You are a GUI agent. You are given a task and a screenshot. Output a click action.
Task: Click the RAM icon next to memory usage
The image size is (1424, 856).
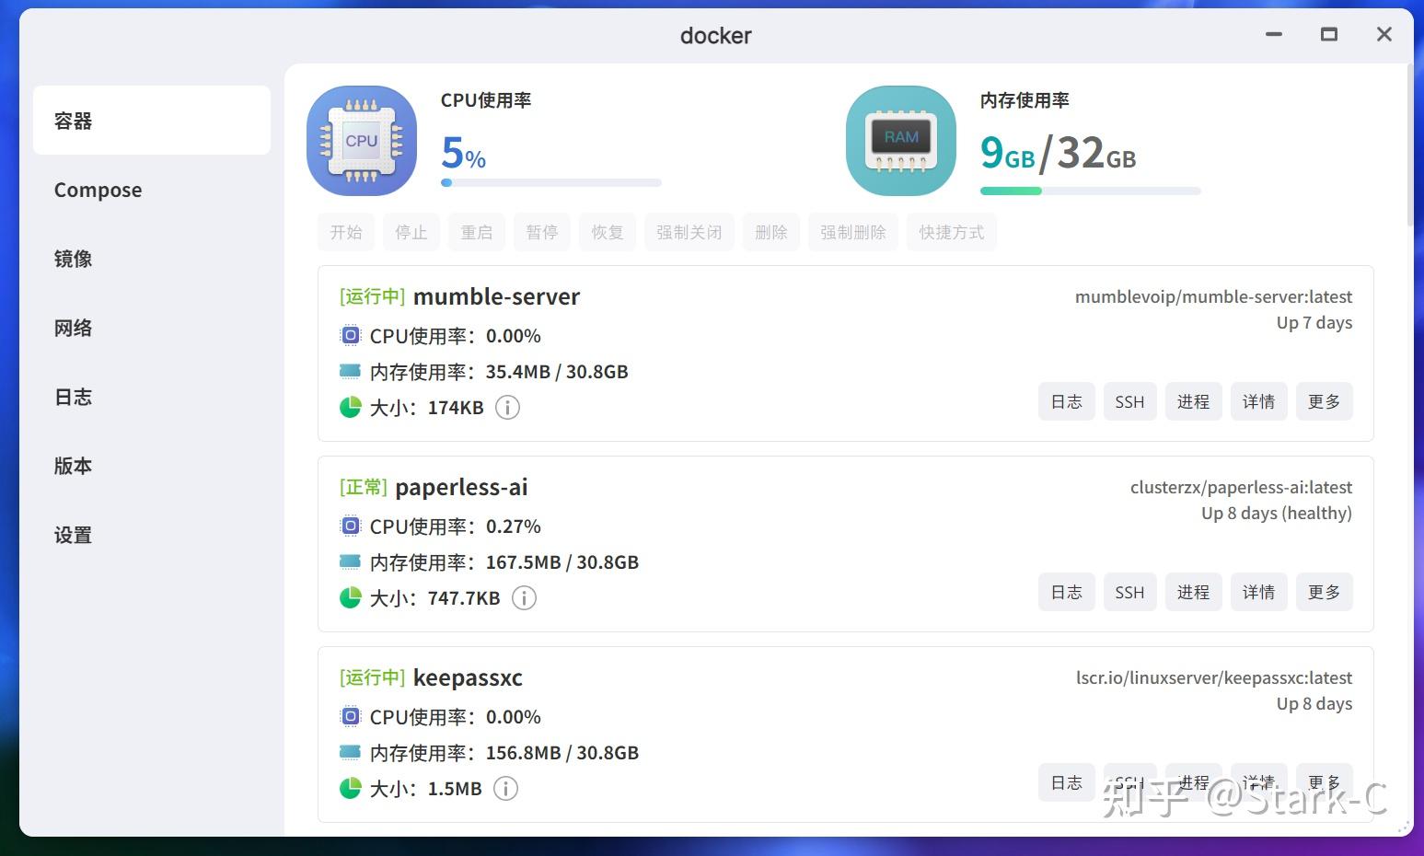(899, 140)
